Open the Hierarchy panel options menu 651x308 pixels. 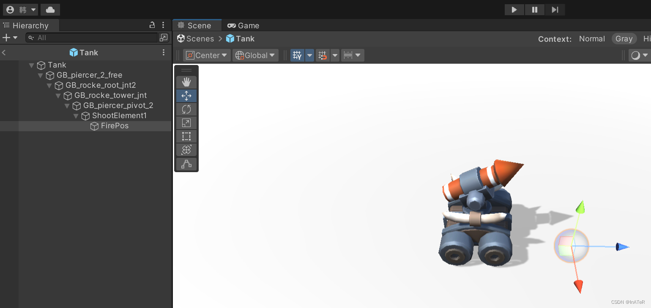(164, 25)
